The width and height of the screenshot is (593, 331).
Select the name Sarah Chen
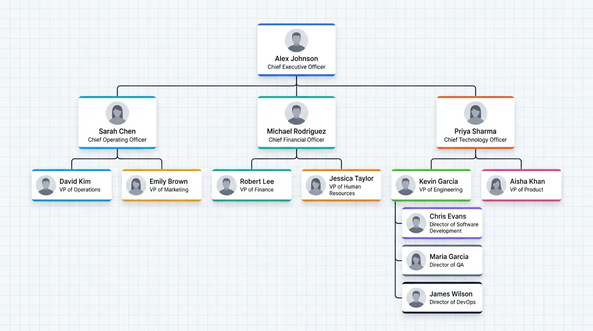click(x=117, y=131)
